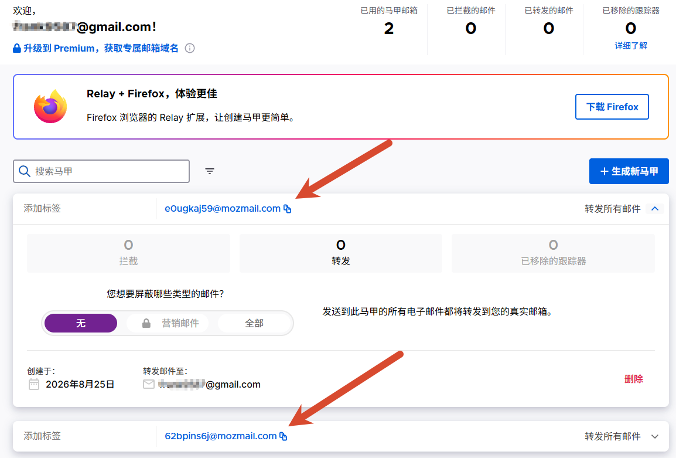The image size is (676, 458).
Task: Copy the 62bpins6j@mozmail.com mask address
Action: click(284, 436)
